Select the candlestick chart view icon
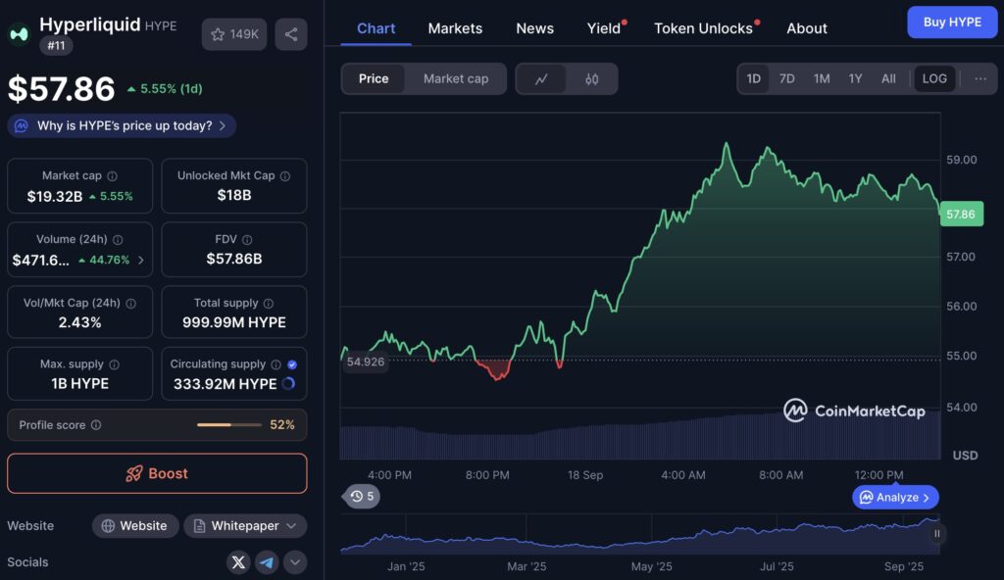Screen dimensions: 1004x580 (591, 78)
